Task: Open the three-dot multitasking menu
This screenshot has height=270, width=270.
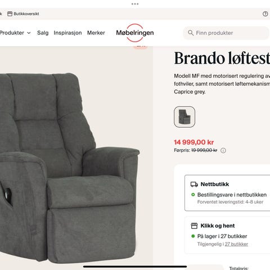Action: 135,4
